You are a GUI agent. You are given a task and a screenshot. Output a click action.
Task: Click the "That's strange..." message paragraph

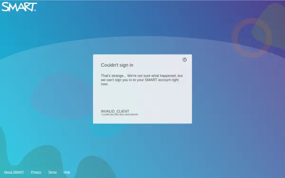pyautogui.click(x=142, y=80)
